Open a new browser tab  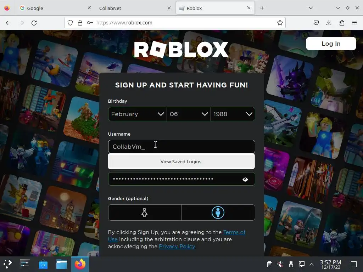[262, 8]
